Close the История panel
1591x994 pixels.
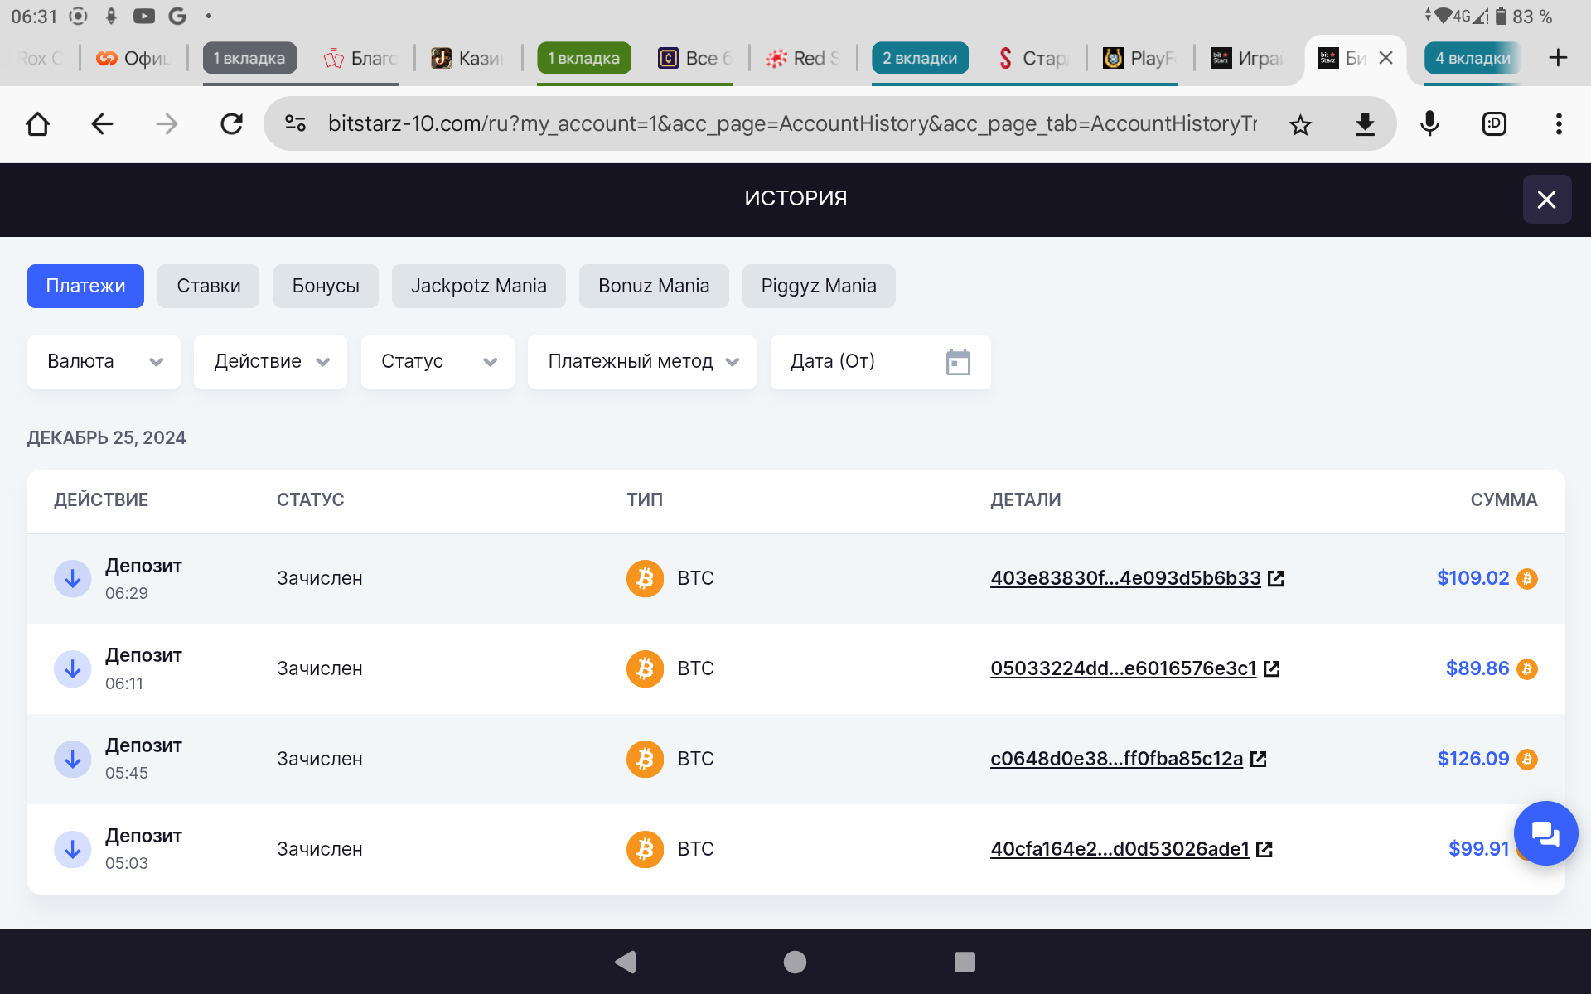[1546, 200]
